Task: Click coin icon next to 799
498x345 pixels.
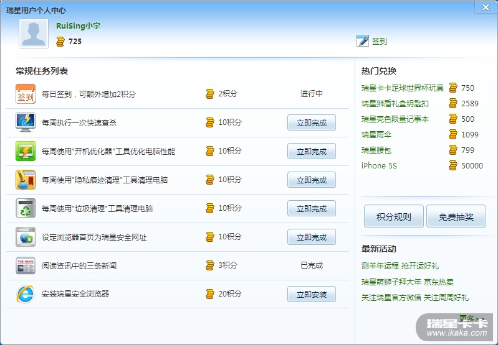Action: point(453,150)
